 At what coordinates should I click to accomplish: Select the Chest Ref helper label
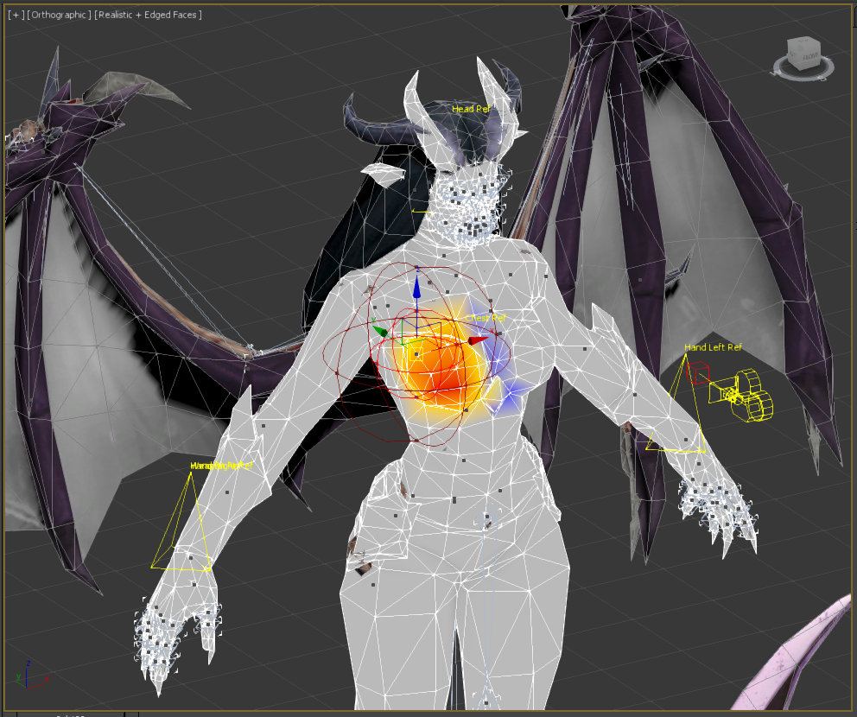(486, 318)
